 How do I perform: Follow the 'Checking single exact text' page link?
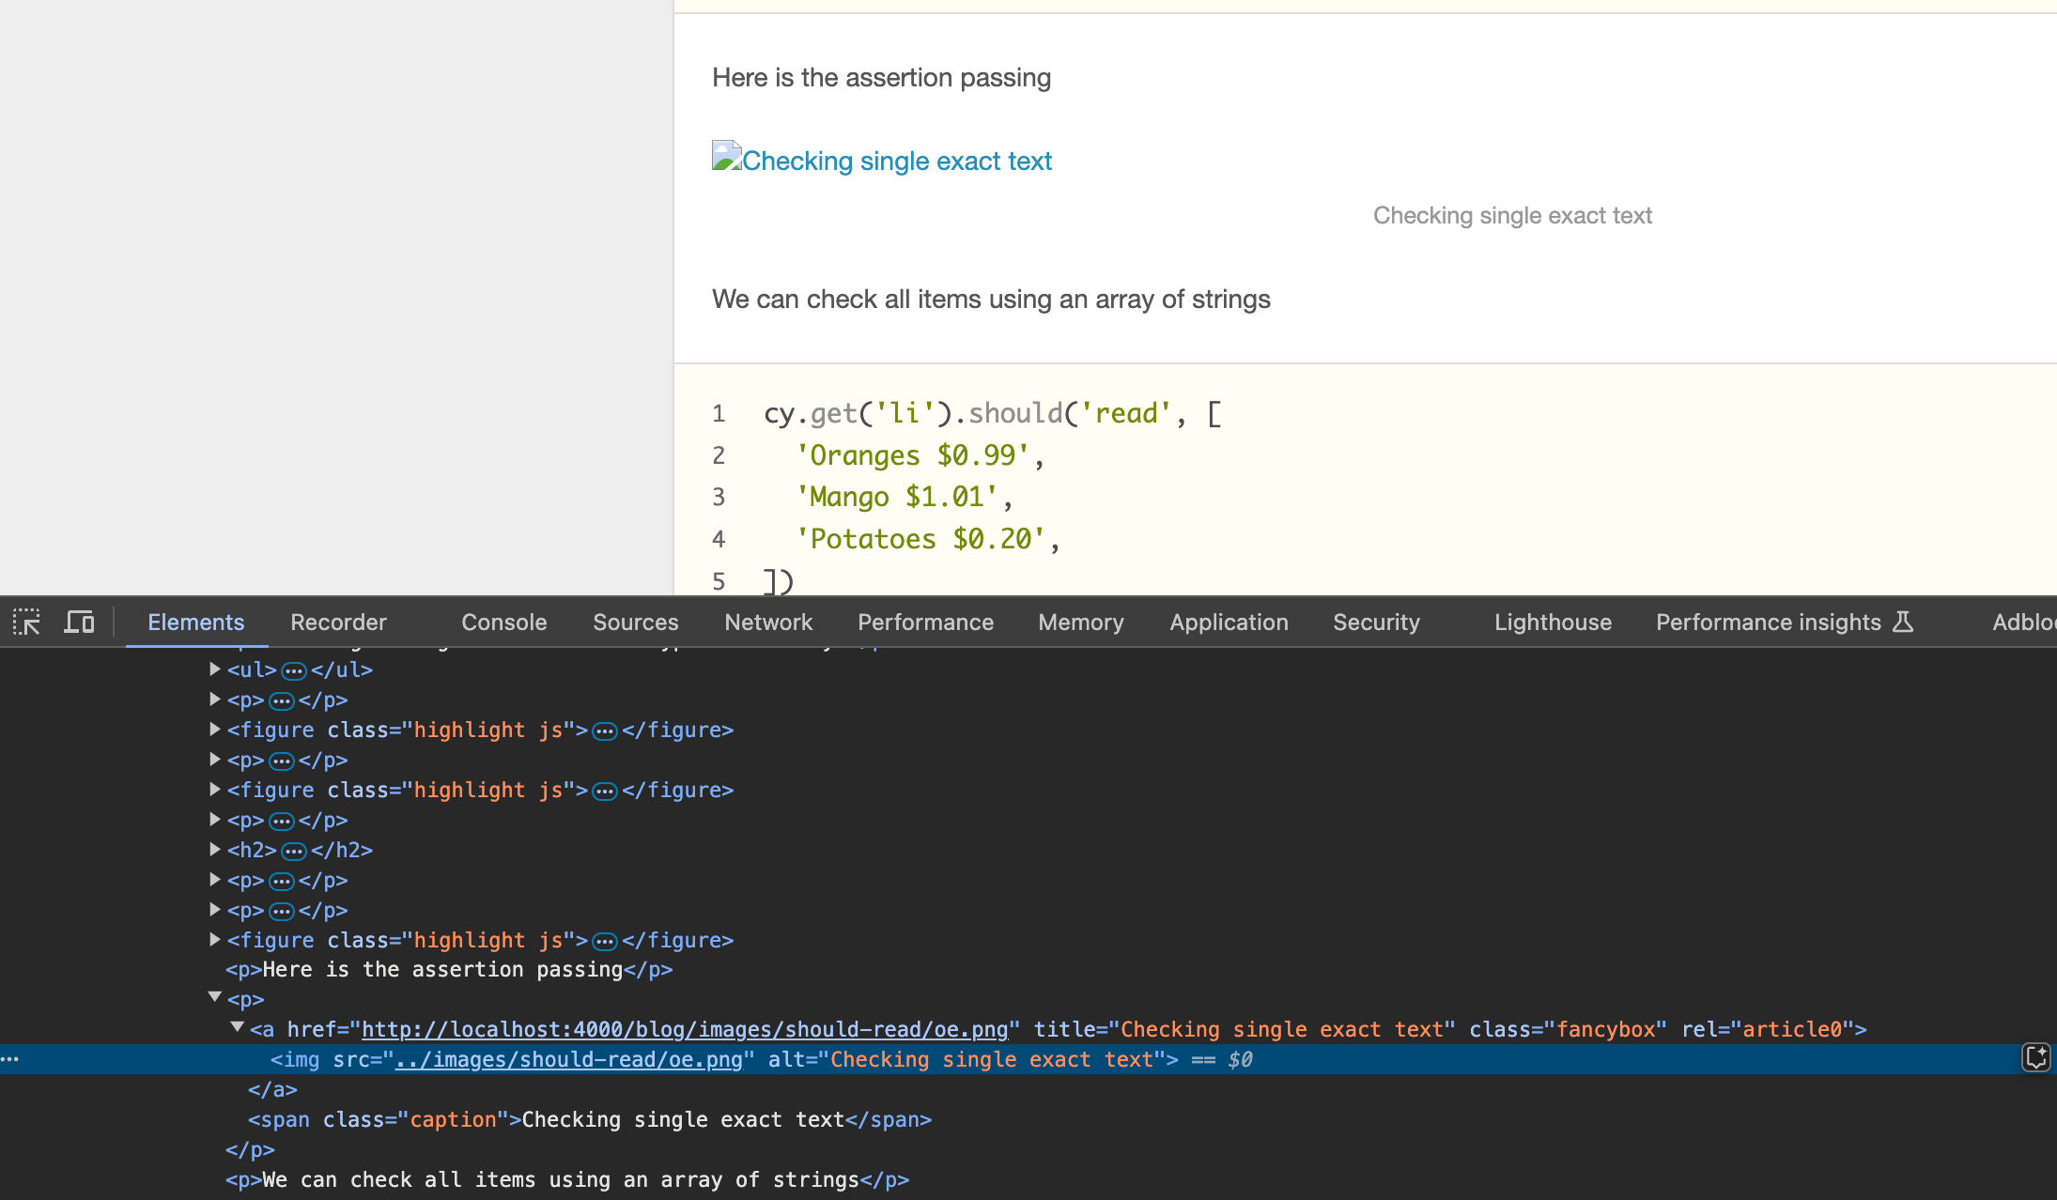click(897, 161)
